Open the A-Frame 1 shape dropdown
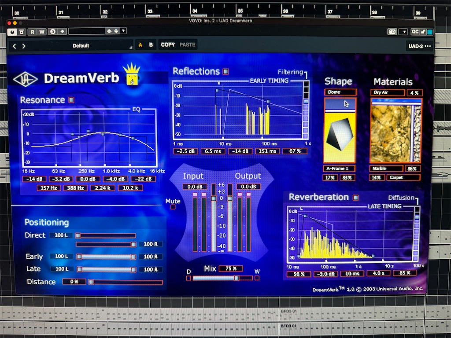451x338 pixels. coord(339,169)
